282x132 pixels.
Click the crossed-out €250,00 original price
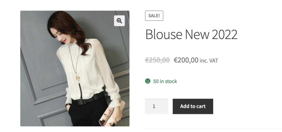[157, 60]
